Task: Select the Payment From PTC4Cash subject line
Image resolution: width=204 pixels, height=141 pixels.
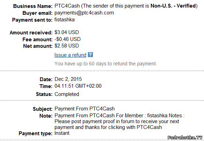Action: [85, 109]
